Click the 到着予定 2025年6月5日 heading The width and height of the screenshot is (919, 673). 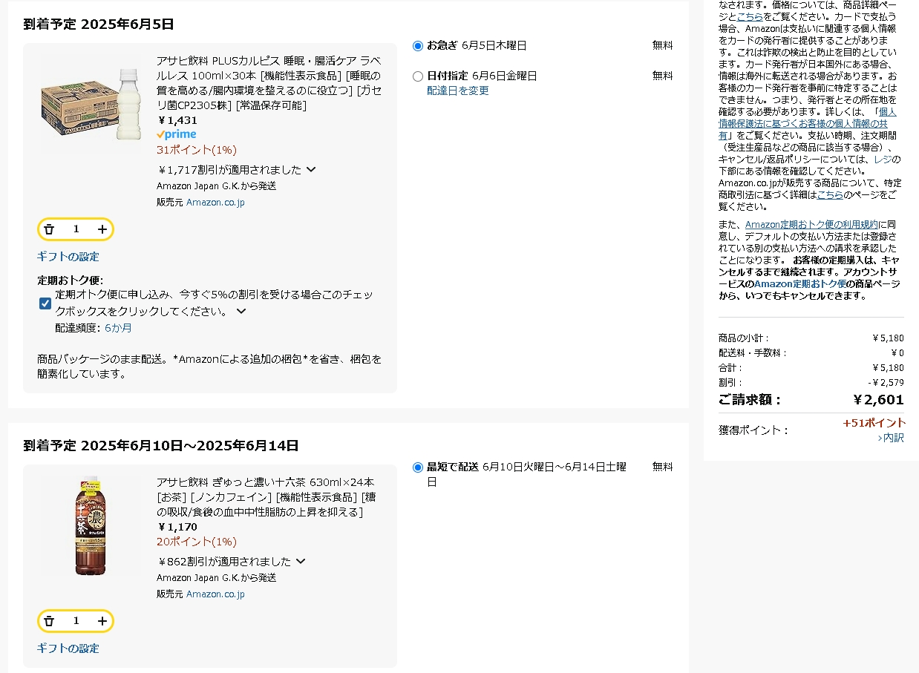[99, 24]
